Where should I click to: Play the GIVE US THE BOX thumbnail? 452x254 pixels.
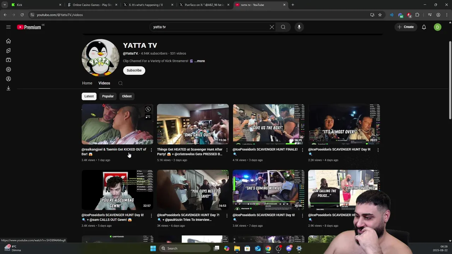(x=268, y=124)
